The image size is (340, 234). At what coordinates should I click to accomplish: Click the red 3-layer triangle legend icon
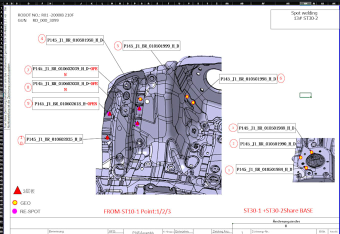pyautogui.click(x=17, y=190)
